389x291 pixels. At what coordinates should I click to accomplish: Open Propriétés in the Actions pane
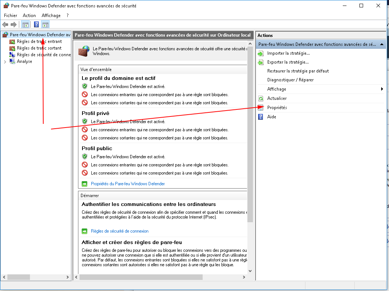(277, 108)
